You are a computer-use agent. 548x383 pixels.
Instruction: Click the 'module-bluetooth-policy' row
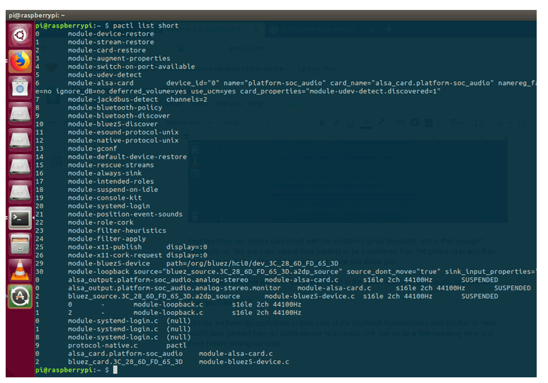point(115,108)
